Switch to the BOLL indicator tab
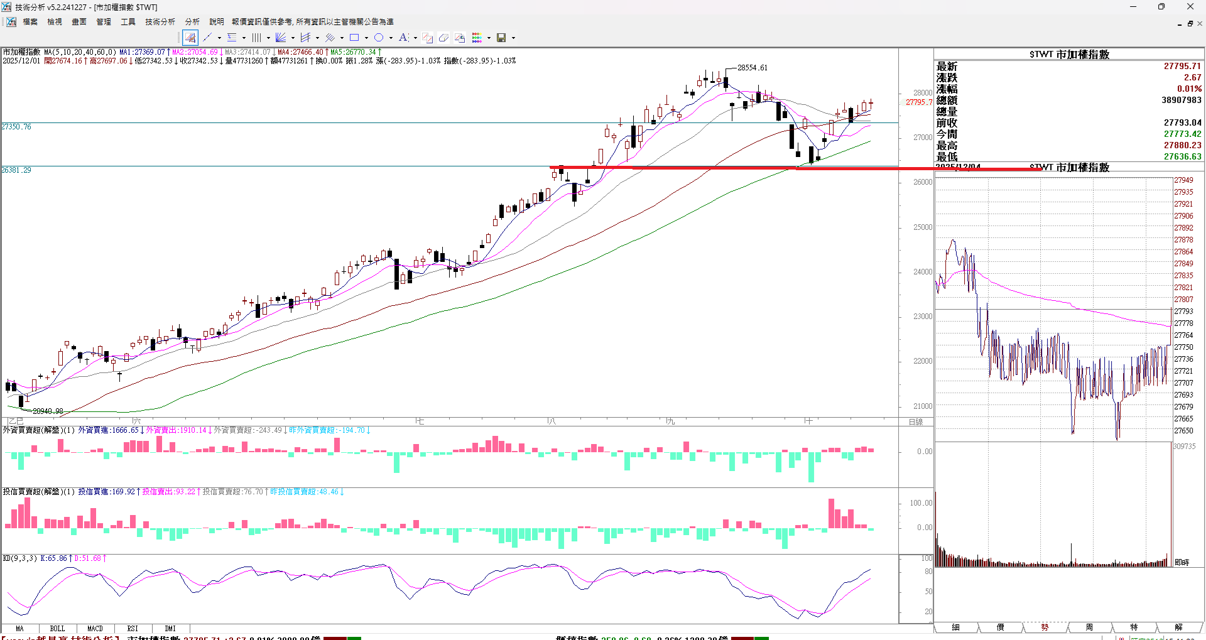Image resolution: width=1206 pixels, height=640 pixels. [57, 628]
